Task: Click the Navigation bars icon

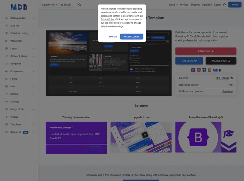Action: pos(6,64)
